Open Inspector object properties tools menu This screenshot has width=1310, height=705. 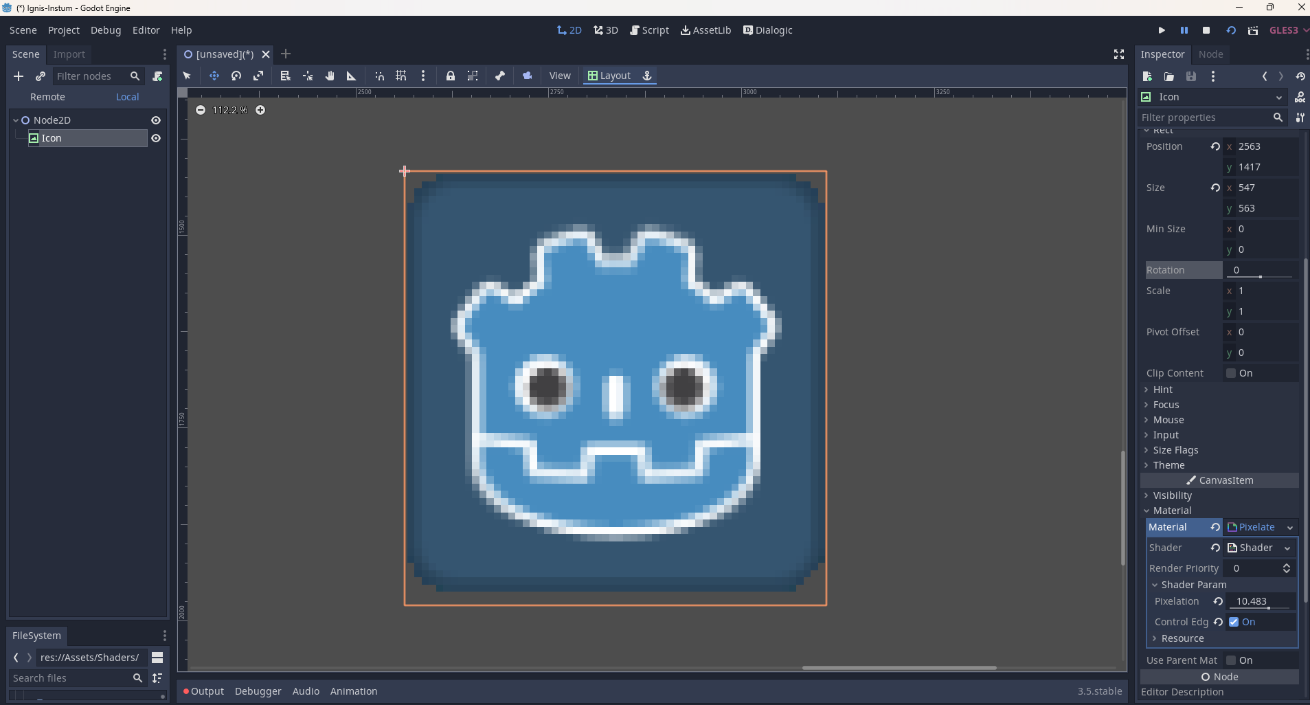pos(1300,117)
